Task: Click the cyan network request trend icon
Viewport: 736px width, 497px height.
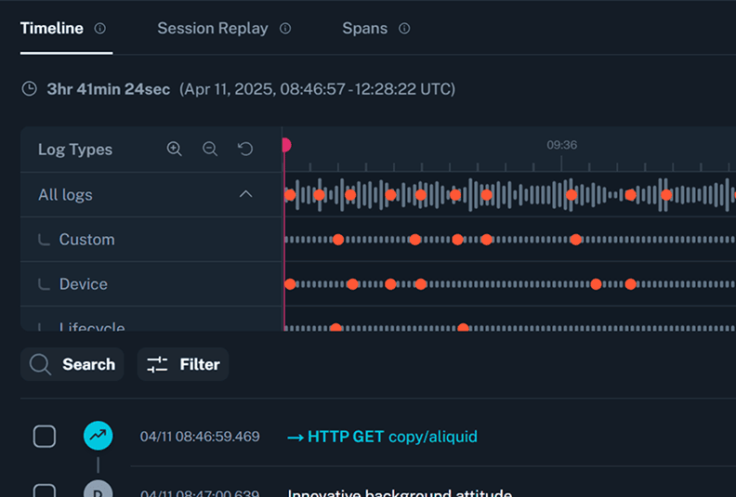Action: pyautogui.click(x=98, y=436)
